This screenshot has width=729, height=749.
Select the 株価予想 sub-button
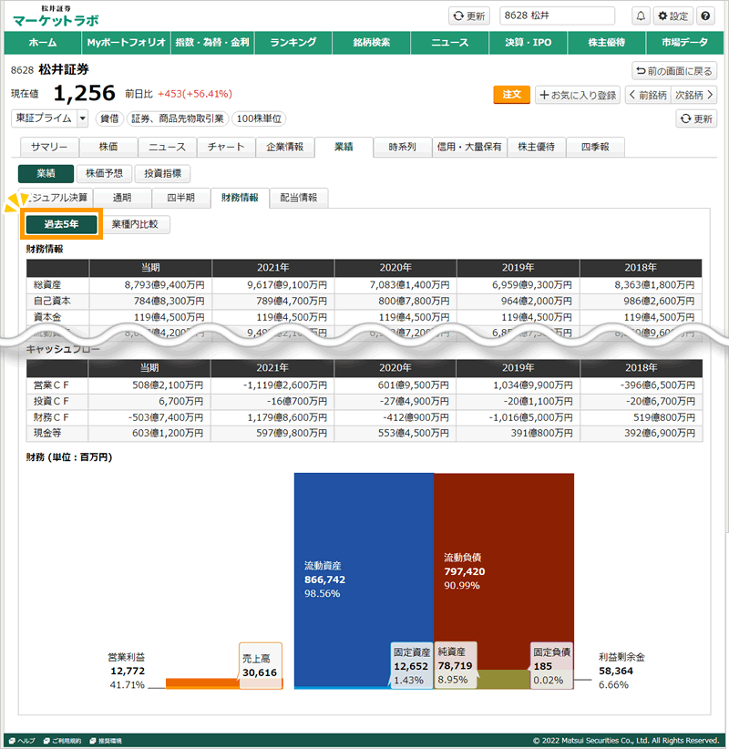point(104,174)
